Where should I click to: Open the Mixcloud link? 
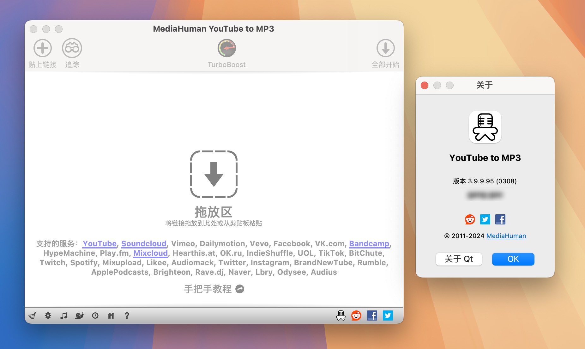(x=150, y=253)
